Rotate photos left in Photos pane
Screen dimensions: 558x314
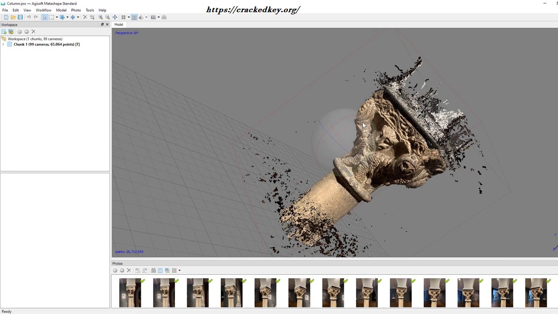(x=137, y=270)
